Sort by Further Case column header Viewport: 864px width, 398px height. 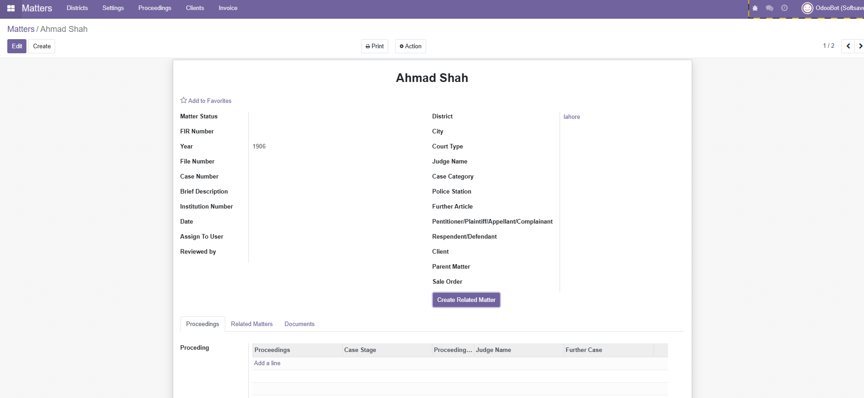(608, 350)
